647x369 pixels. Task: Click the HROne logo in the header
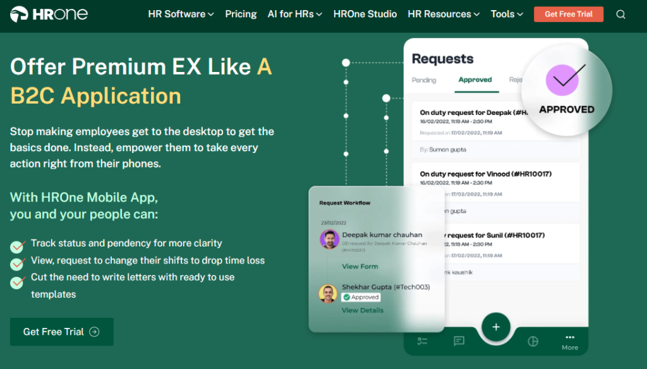point(49,14)
